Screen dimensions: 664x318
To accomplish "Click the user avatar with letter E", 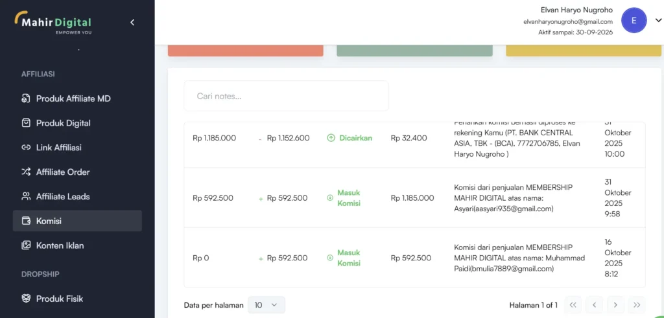I will pyautogui.click(x=634, y=21).
